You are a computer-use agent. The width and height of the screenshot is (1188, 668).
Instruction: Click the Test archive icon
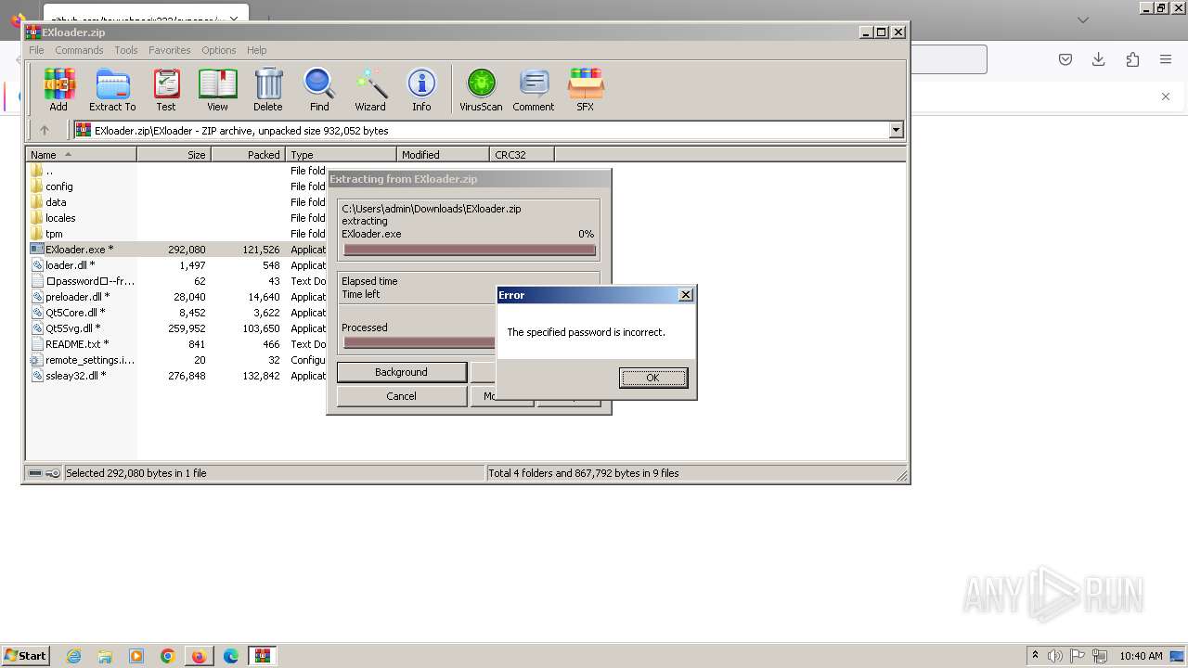point(166,90)
